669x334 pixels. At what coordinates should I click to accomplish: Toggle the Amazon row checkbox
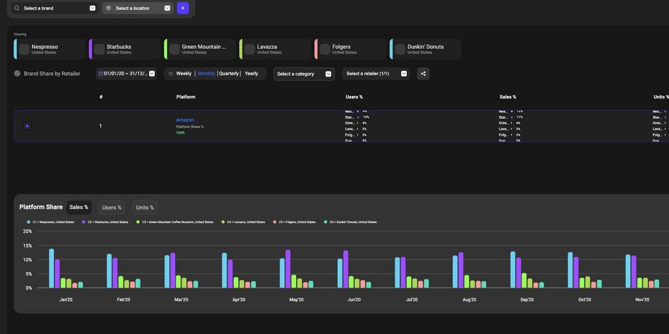click(27, 126)
